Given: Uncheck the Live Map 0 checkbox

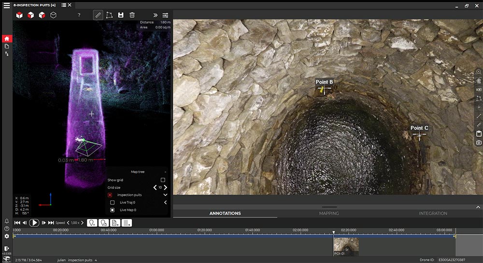Looking at the screenshot, I should pyautogui.click(x=113, y=210).
